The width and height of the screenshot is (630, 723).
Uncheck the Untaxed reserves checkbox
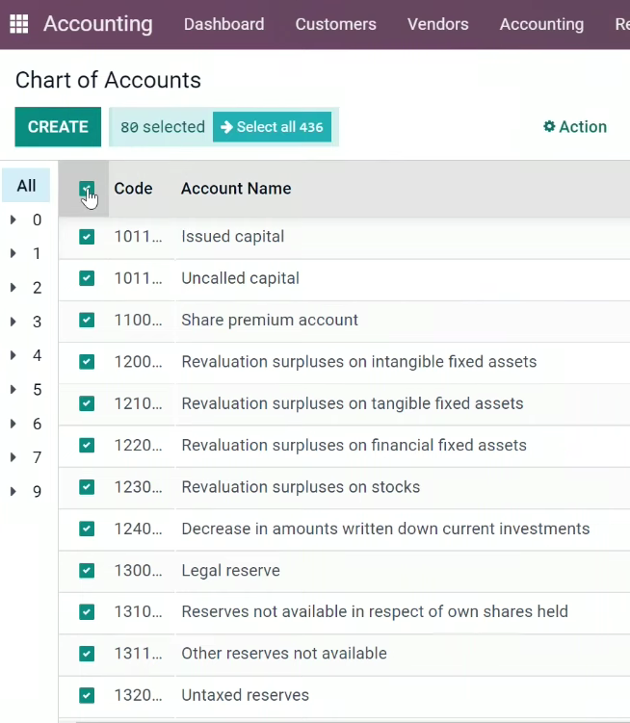click(87, 695)
